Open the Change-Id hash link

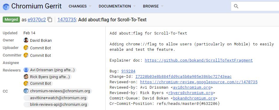pos(184,77)
